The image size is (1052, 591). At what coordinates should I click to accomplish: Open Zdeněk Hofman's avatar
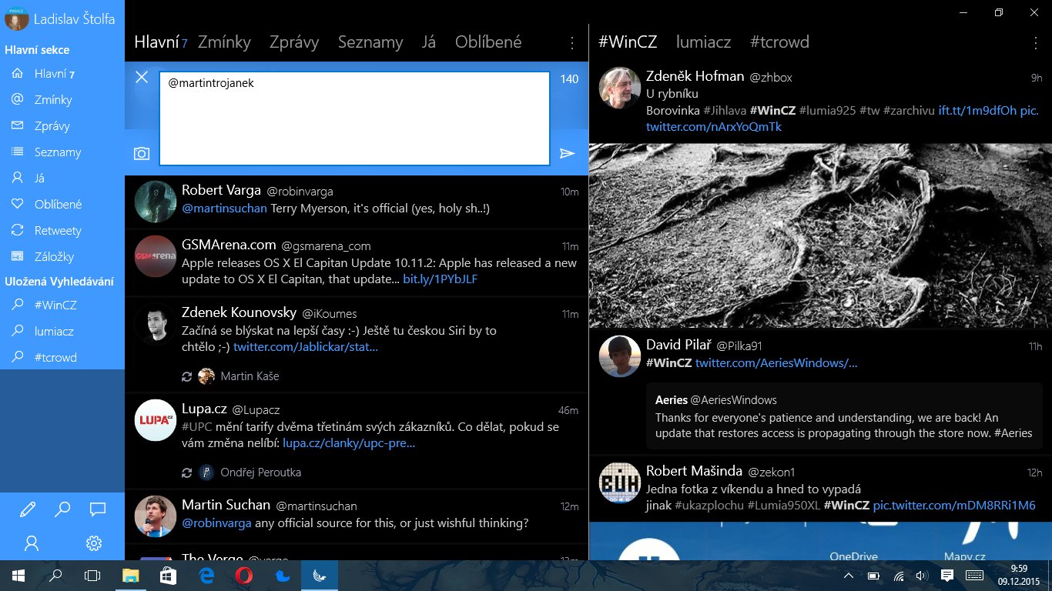(x=620, y=88)
